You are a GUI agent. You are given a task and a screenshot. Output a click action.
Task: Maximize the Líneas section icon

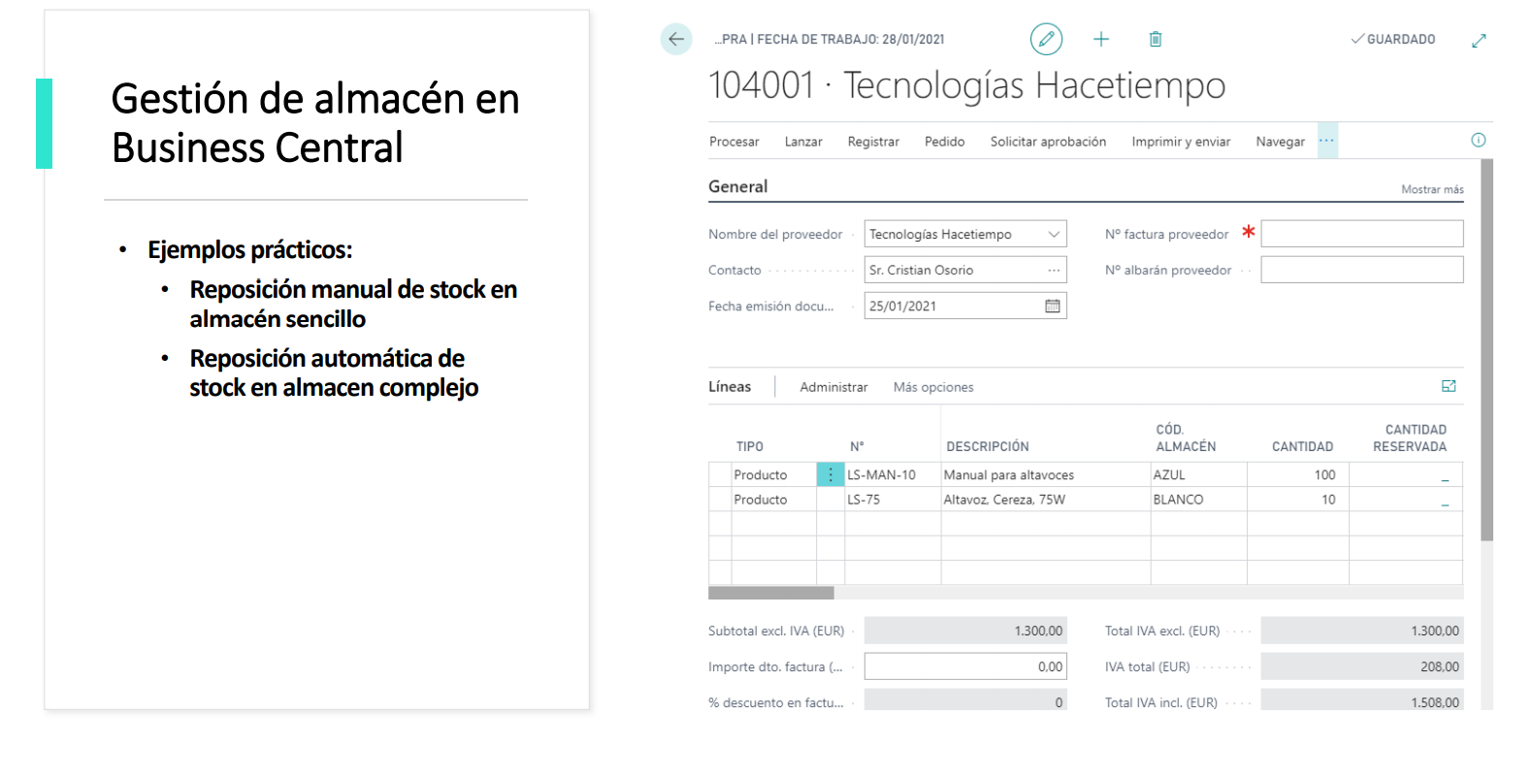click(x=1449, y=386)
